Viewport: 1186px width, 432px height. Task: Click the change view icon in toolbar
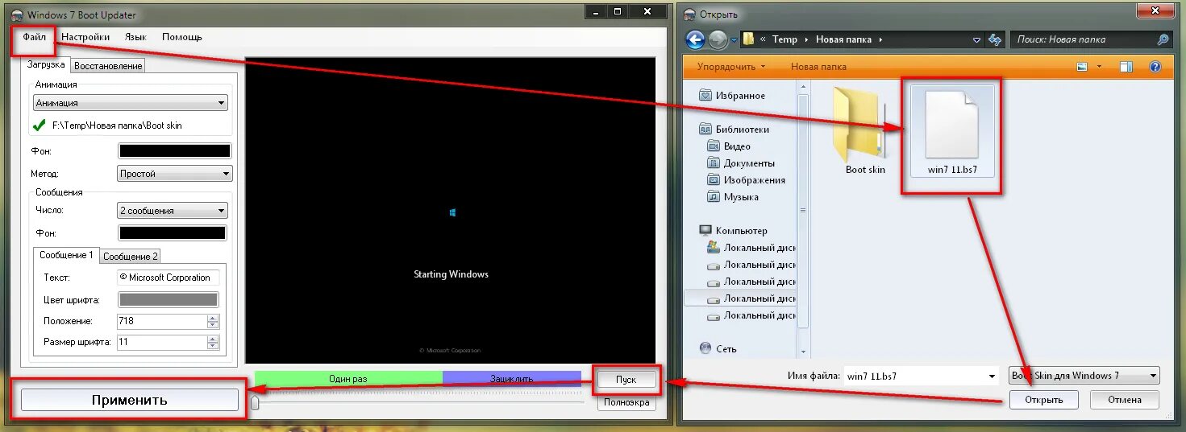click(1083, 68)
